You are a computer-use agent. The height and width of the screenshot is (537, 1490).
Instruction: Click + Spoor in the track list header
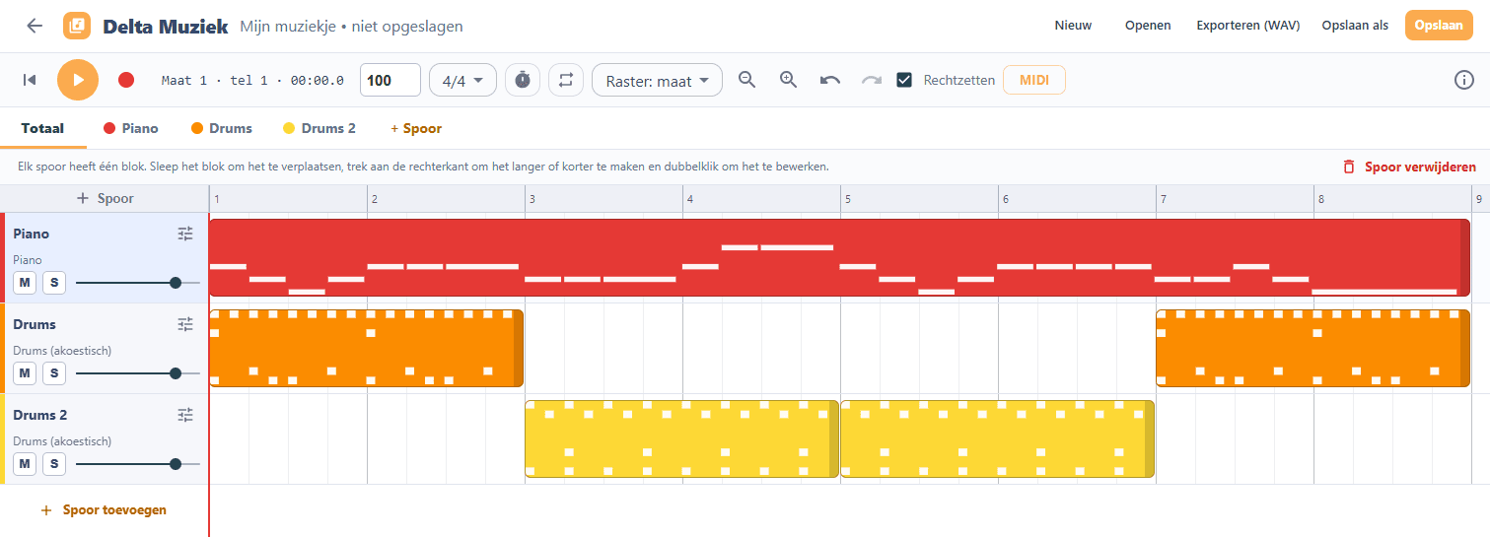[x=105, y=198]
